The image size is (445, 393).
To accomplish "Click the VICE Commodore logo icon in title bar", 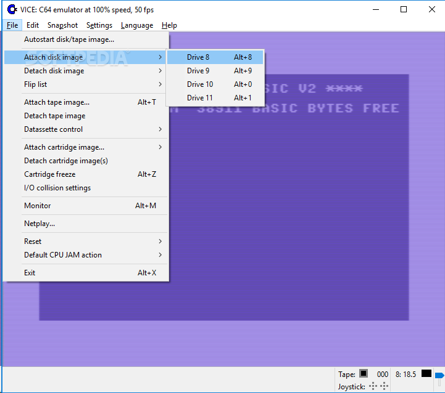I will point(12,10).
